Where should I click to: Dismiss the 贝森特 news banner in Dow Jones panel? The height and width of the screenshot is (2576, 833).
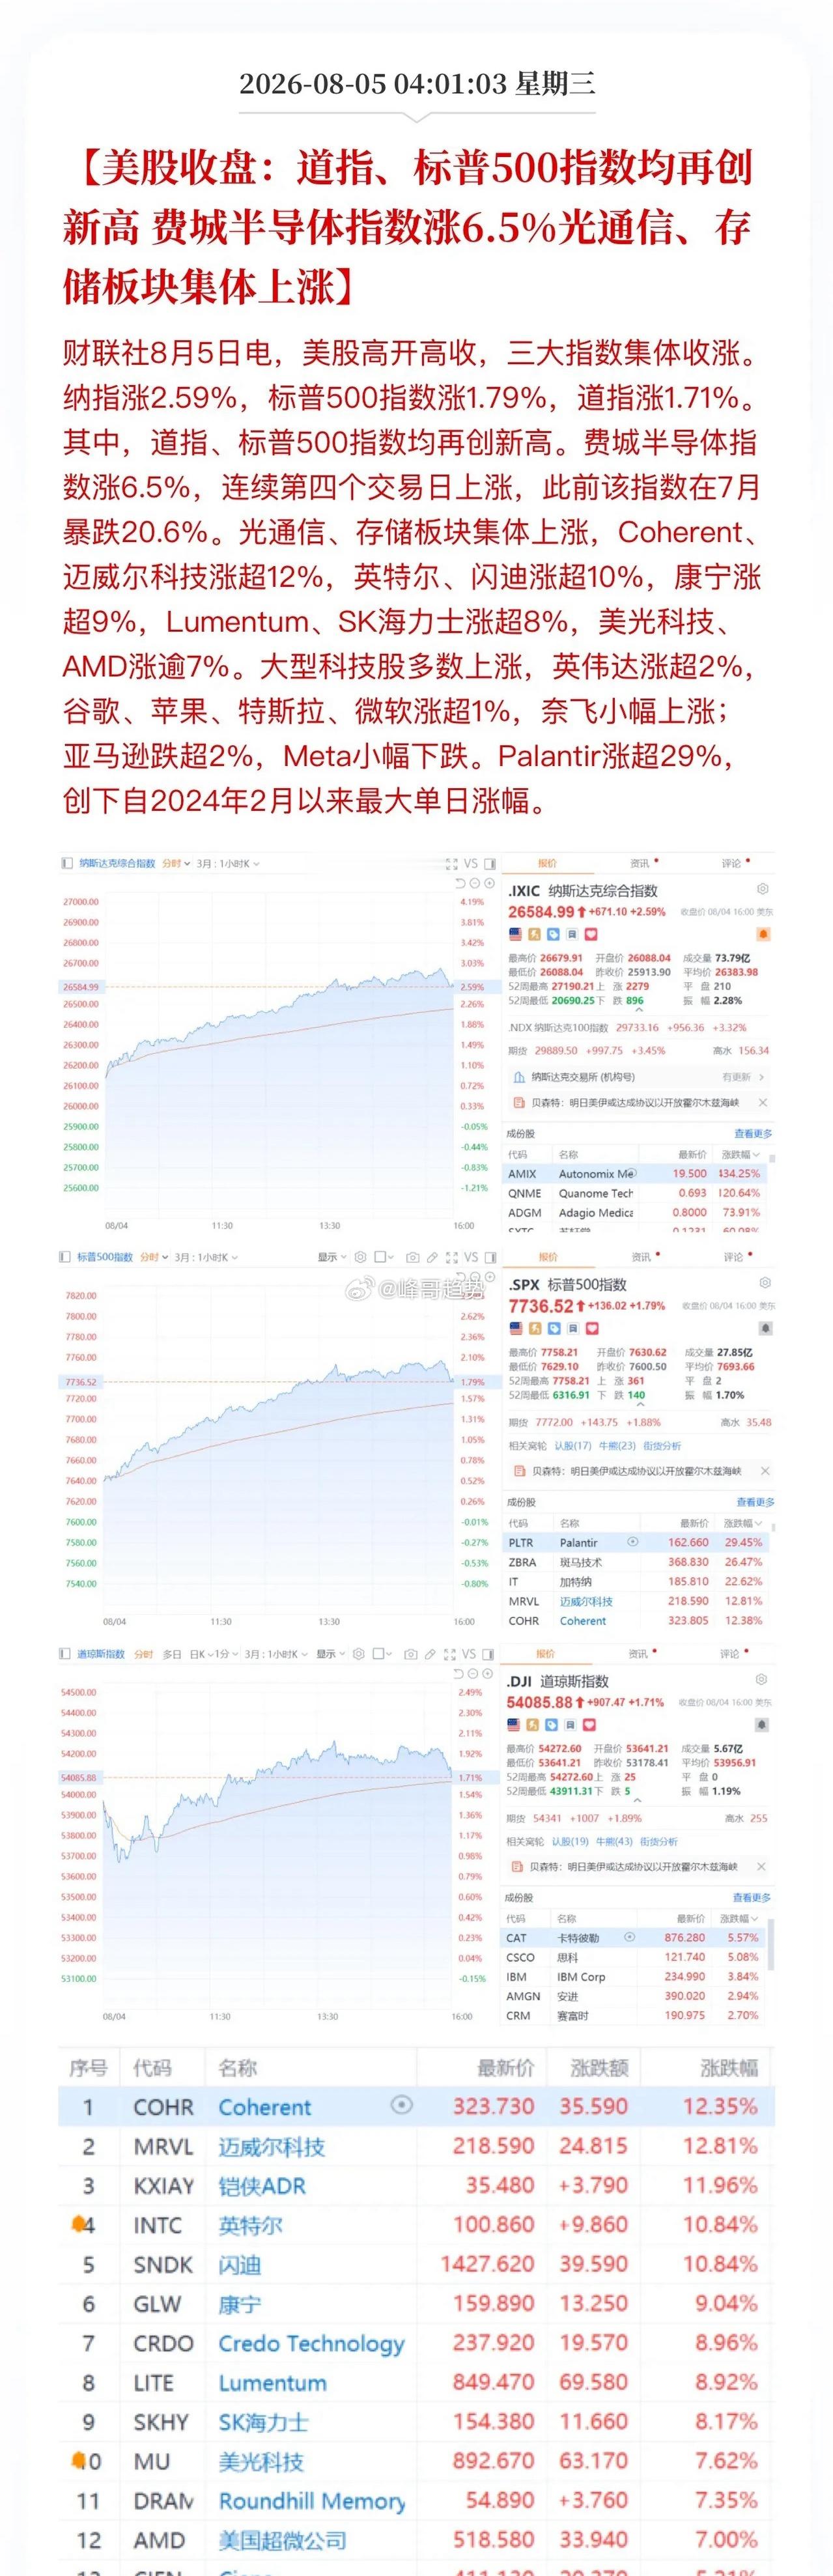point(762,1866)
